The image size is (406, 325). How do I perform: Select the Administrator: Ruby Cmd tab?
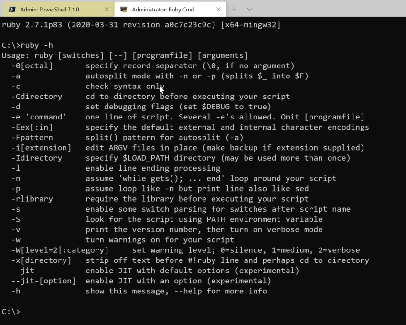point(170,10)
